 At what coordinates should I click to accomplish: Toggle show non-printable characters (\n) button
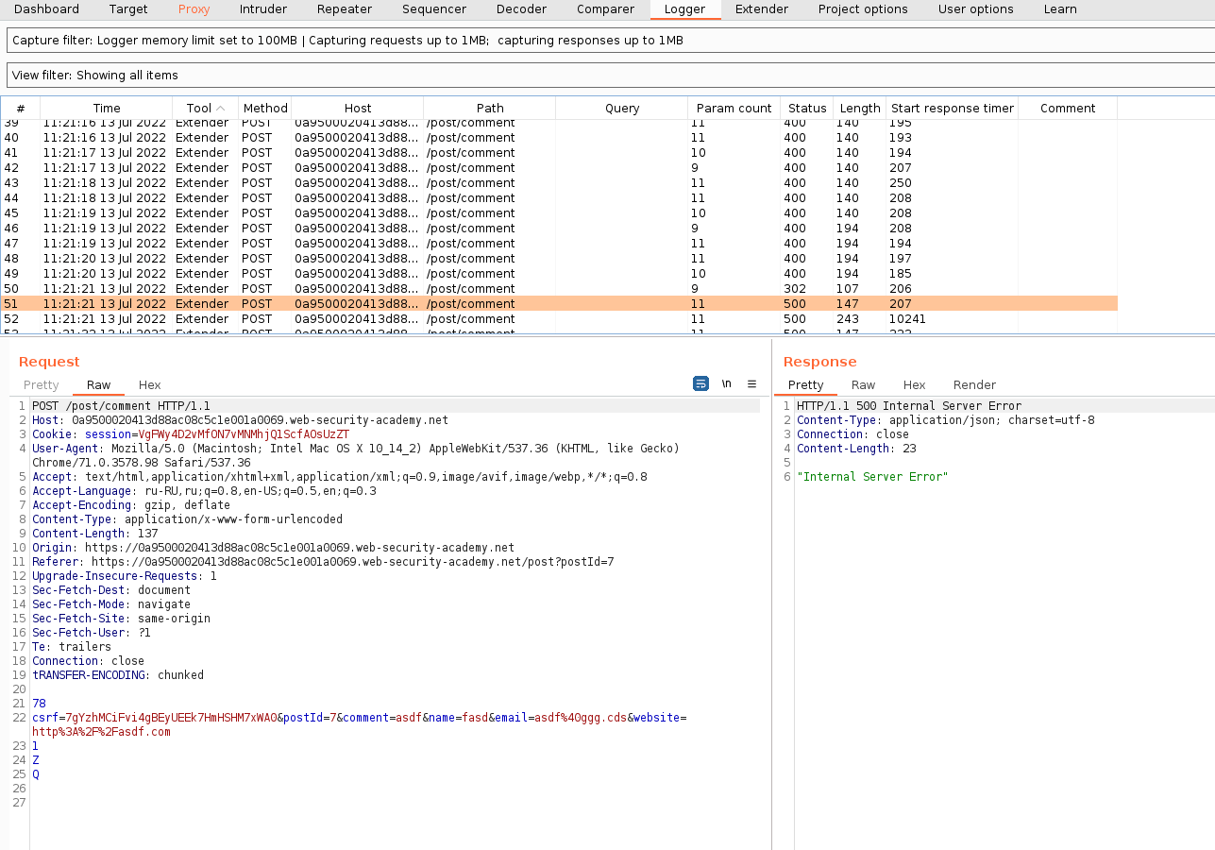coord(727,383)
